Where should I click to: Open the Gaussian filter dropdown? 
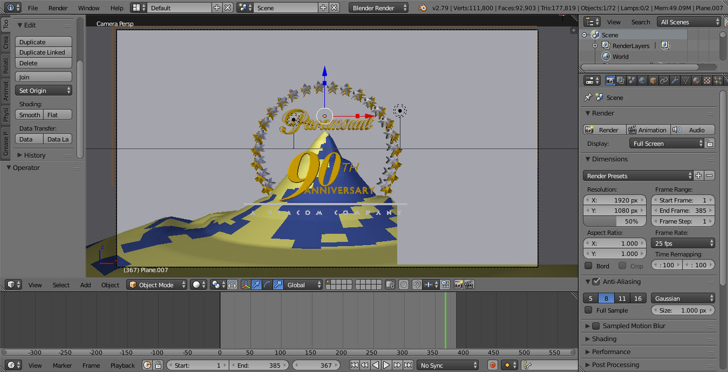tap(683, 298)
